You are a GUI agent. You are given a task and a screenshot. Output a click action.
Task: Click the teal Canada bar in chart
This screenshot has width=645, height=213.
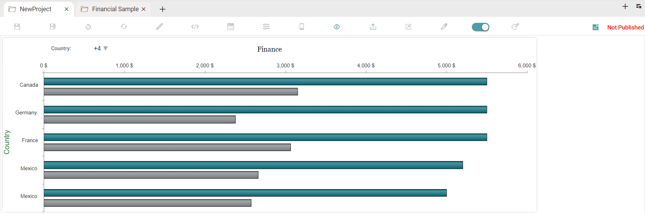265,82
